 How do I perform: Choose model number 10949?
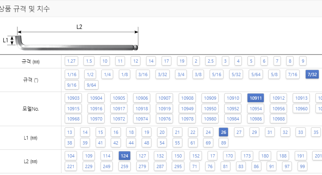(x=187, y=108)
